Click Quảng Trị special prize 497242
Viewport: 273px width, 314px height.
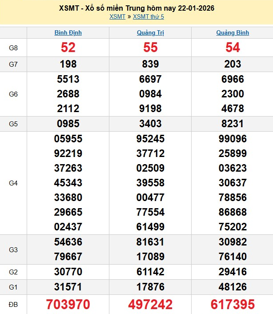pyautogui.click(x=150, y=304)
